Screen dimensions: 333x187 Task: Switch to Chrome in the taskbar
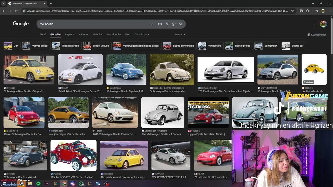click(64, 184)
